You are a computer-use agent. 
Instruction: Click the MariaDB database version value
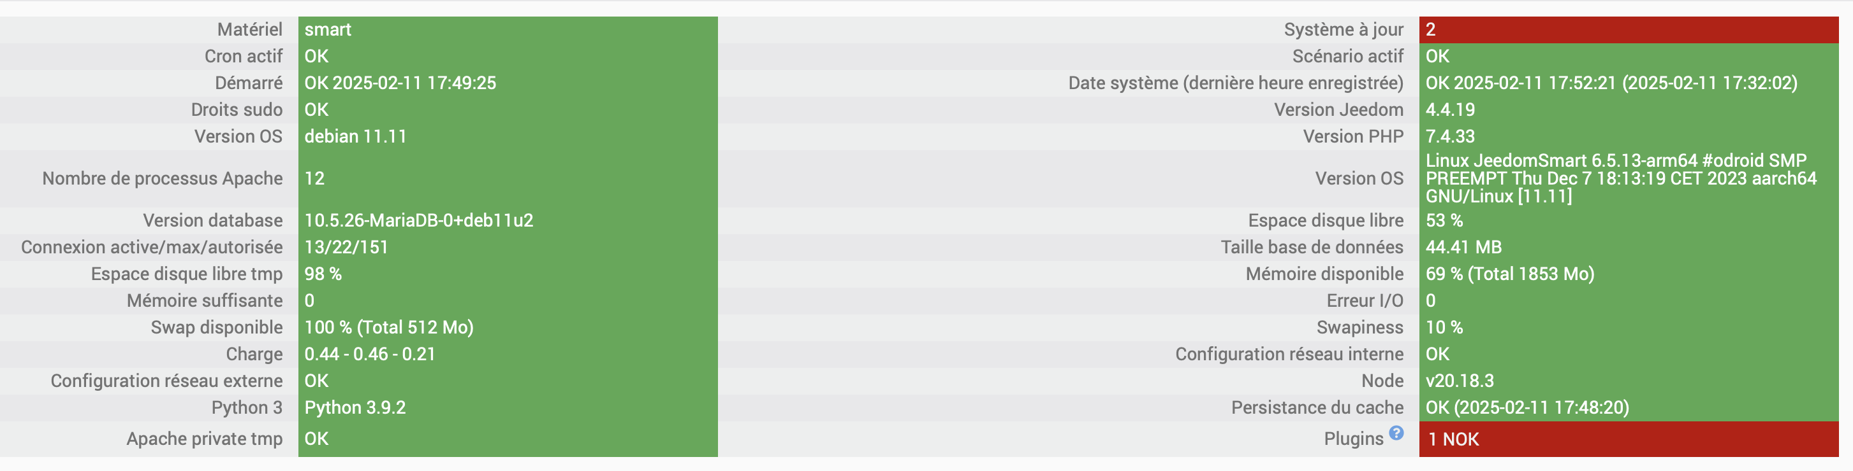pyautogui.click(x=419, y=220)
